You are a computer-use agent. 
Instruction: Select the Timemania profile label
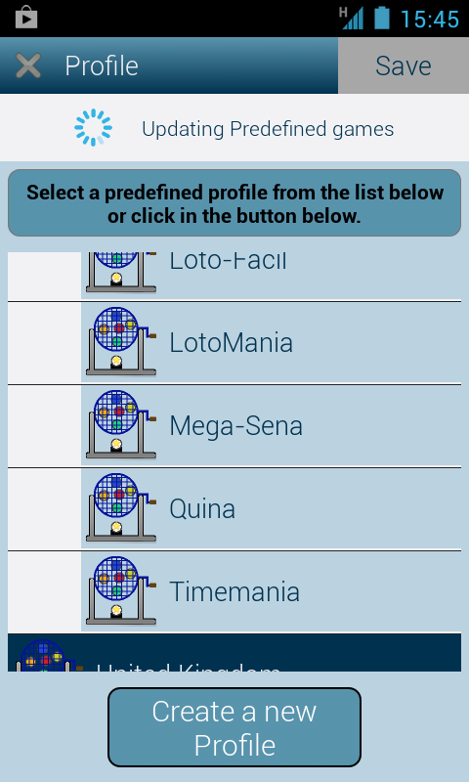coord(234,592)
